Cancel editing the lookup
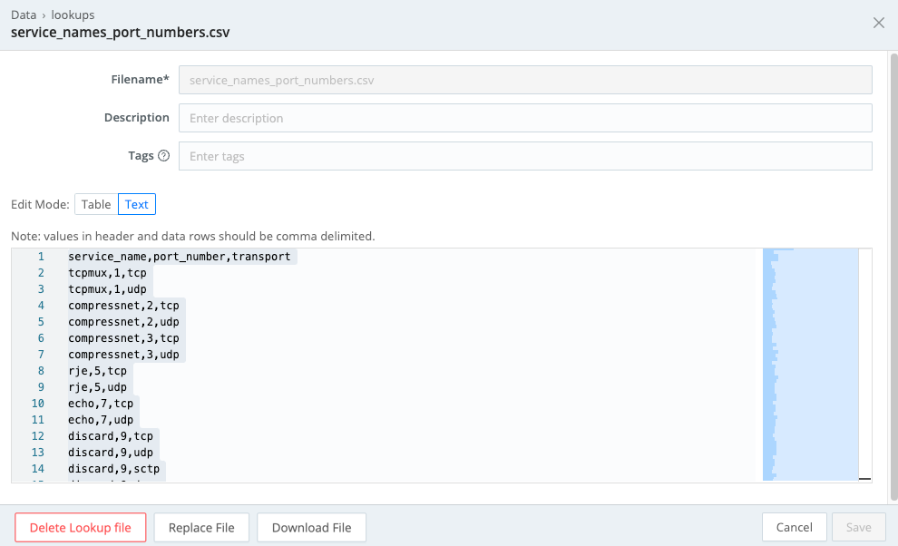Image resolution: width=898 pixels, height=546 pixels. coord(794,527)
